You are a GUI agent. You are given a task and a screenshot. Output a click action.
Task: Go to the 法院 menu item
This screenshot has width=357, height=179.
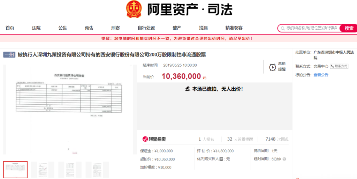(36, 28)
